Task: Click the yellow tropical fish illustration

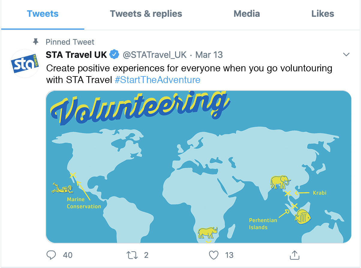Action: coord(302,216)
